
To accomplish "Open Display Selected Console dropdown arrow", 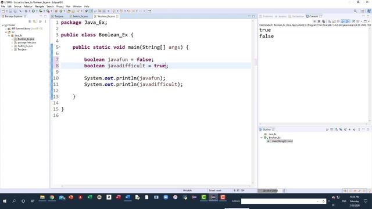I will (362, 21).
